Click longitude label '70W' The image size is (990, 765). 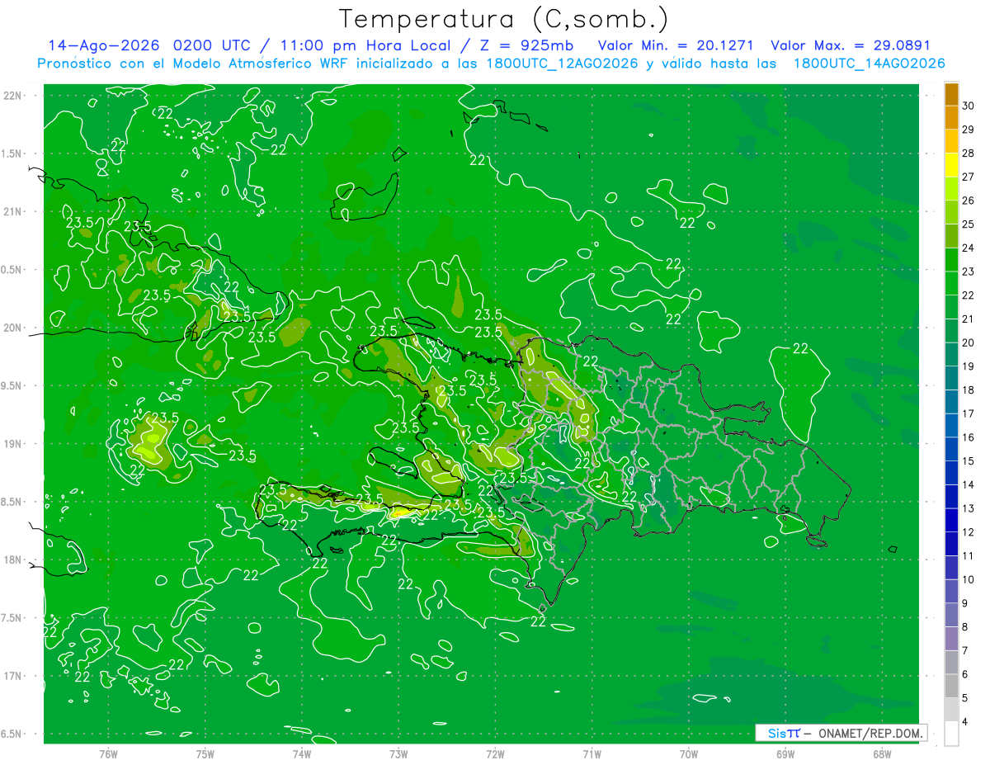[689, 754]
